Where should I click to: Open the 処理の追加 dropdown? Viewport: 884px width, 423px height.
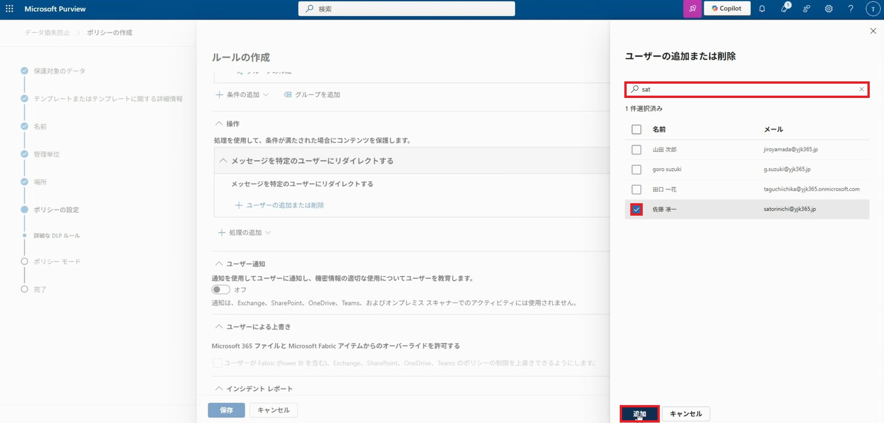[244, 233]
